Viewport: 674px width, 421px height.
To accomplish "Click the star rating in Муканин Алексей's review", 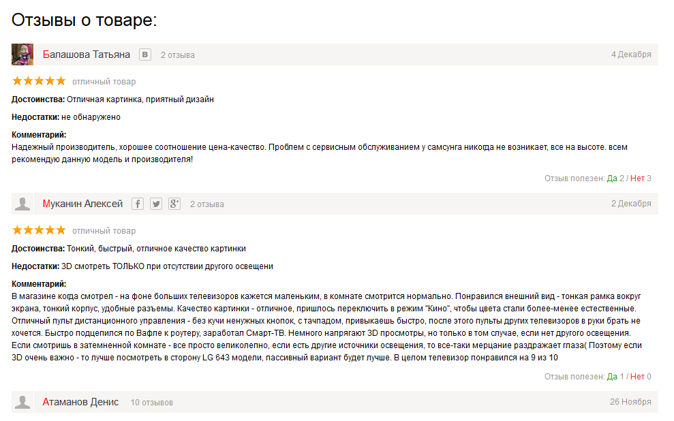I will coord(39,230).
